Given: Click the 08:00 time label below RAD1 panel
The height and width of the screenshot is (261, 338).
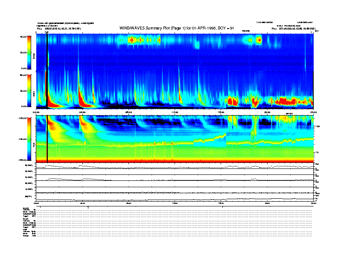Looking at the screenshot, I should tap(128, 112).
